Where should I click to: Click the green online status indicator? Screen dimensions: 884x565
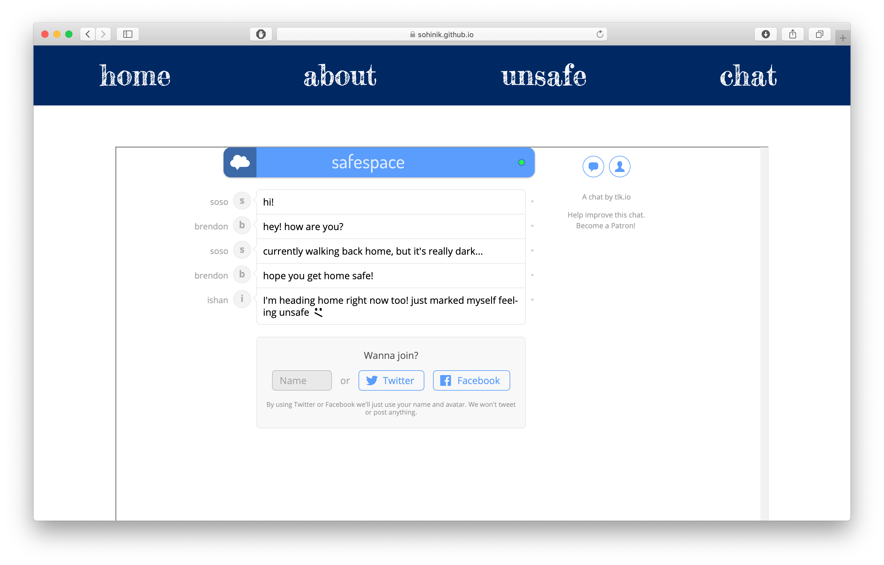pos(521,162)
